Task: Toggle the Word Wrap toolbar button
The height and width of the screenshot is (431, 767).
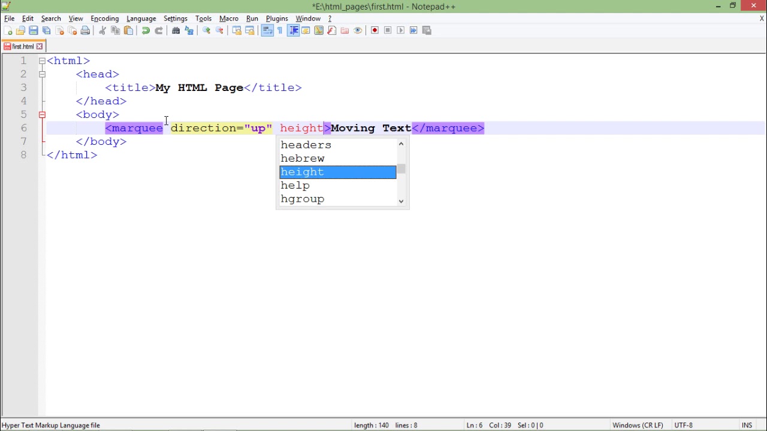Action: tap(267, 31)
